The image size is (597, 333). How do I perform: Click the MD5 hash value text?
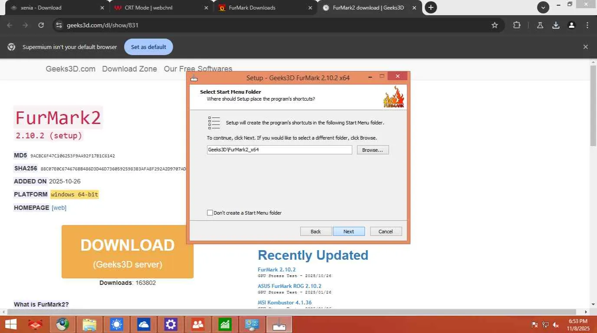(x=72, y=156)
